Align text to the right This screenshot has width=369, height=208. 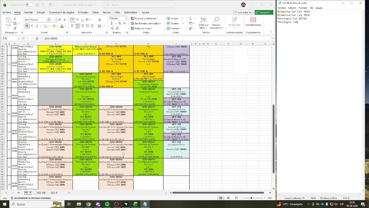click(x=82, y=26)
